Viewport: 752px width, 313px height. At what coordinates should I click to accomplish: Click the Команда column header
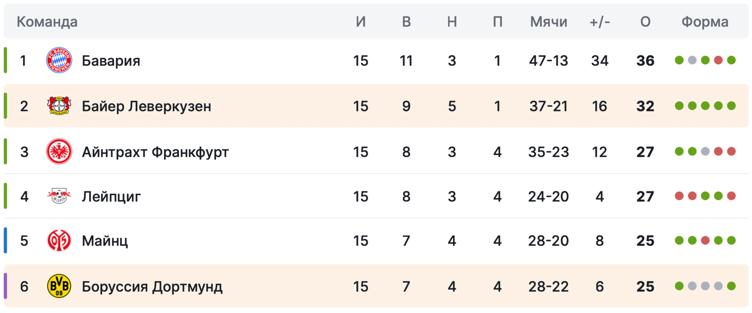(x=47, y=22)
